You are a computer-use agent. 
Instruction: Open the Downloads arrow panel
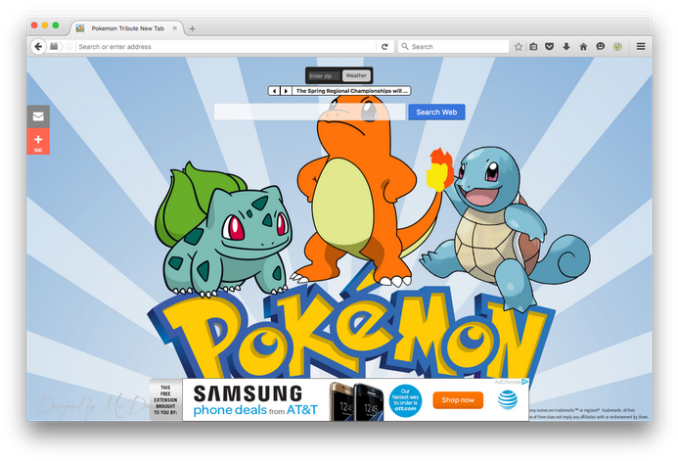pyautogui.click(x=566, y=46)
